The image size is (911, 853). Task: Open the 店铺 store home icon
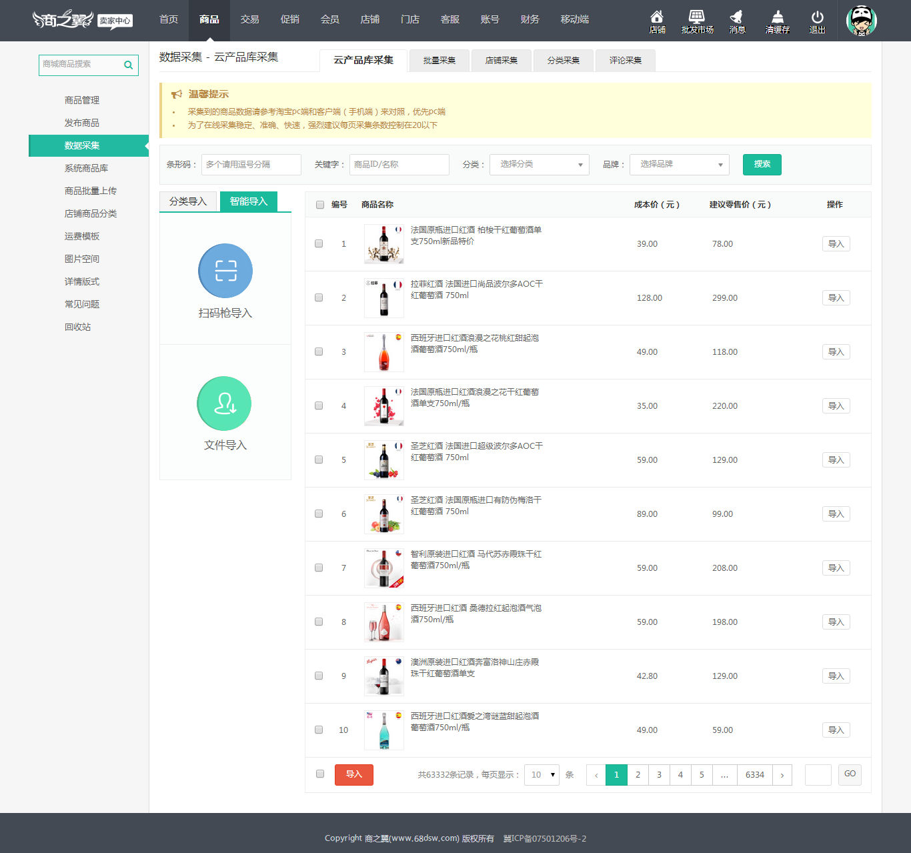click(657, 21)
